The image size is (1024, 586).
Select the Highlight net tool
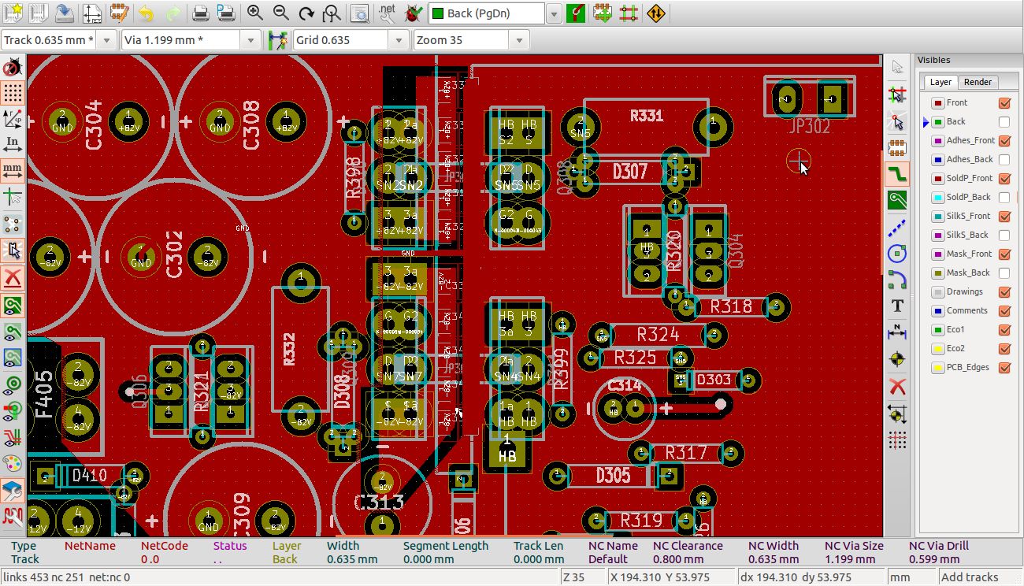(896, 95)
